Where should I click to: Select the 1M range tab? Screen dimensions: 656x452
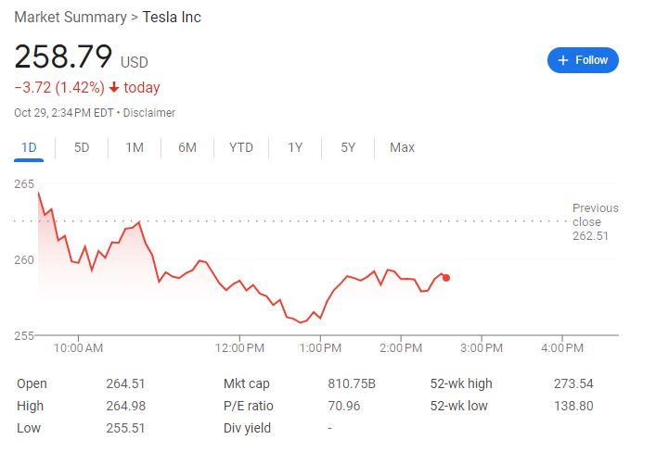pyautogui.click(x=135, y=147)
